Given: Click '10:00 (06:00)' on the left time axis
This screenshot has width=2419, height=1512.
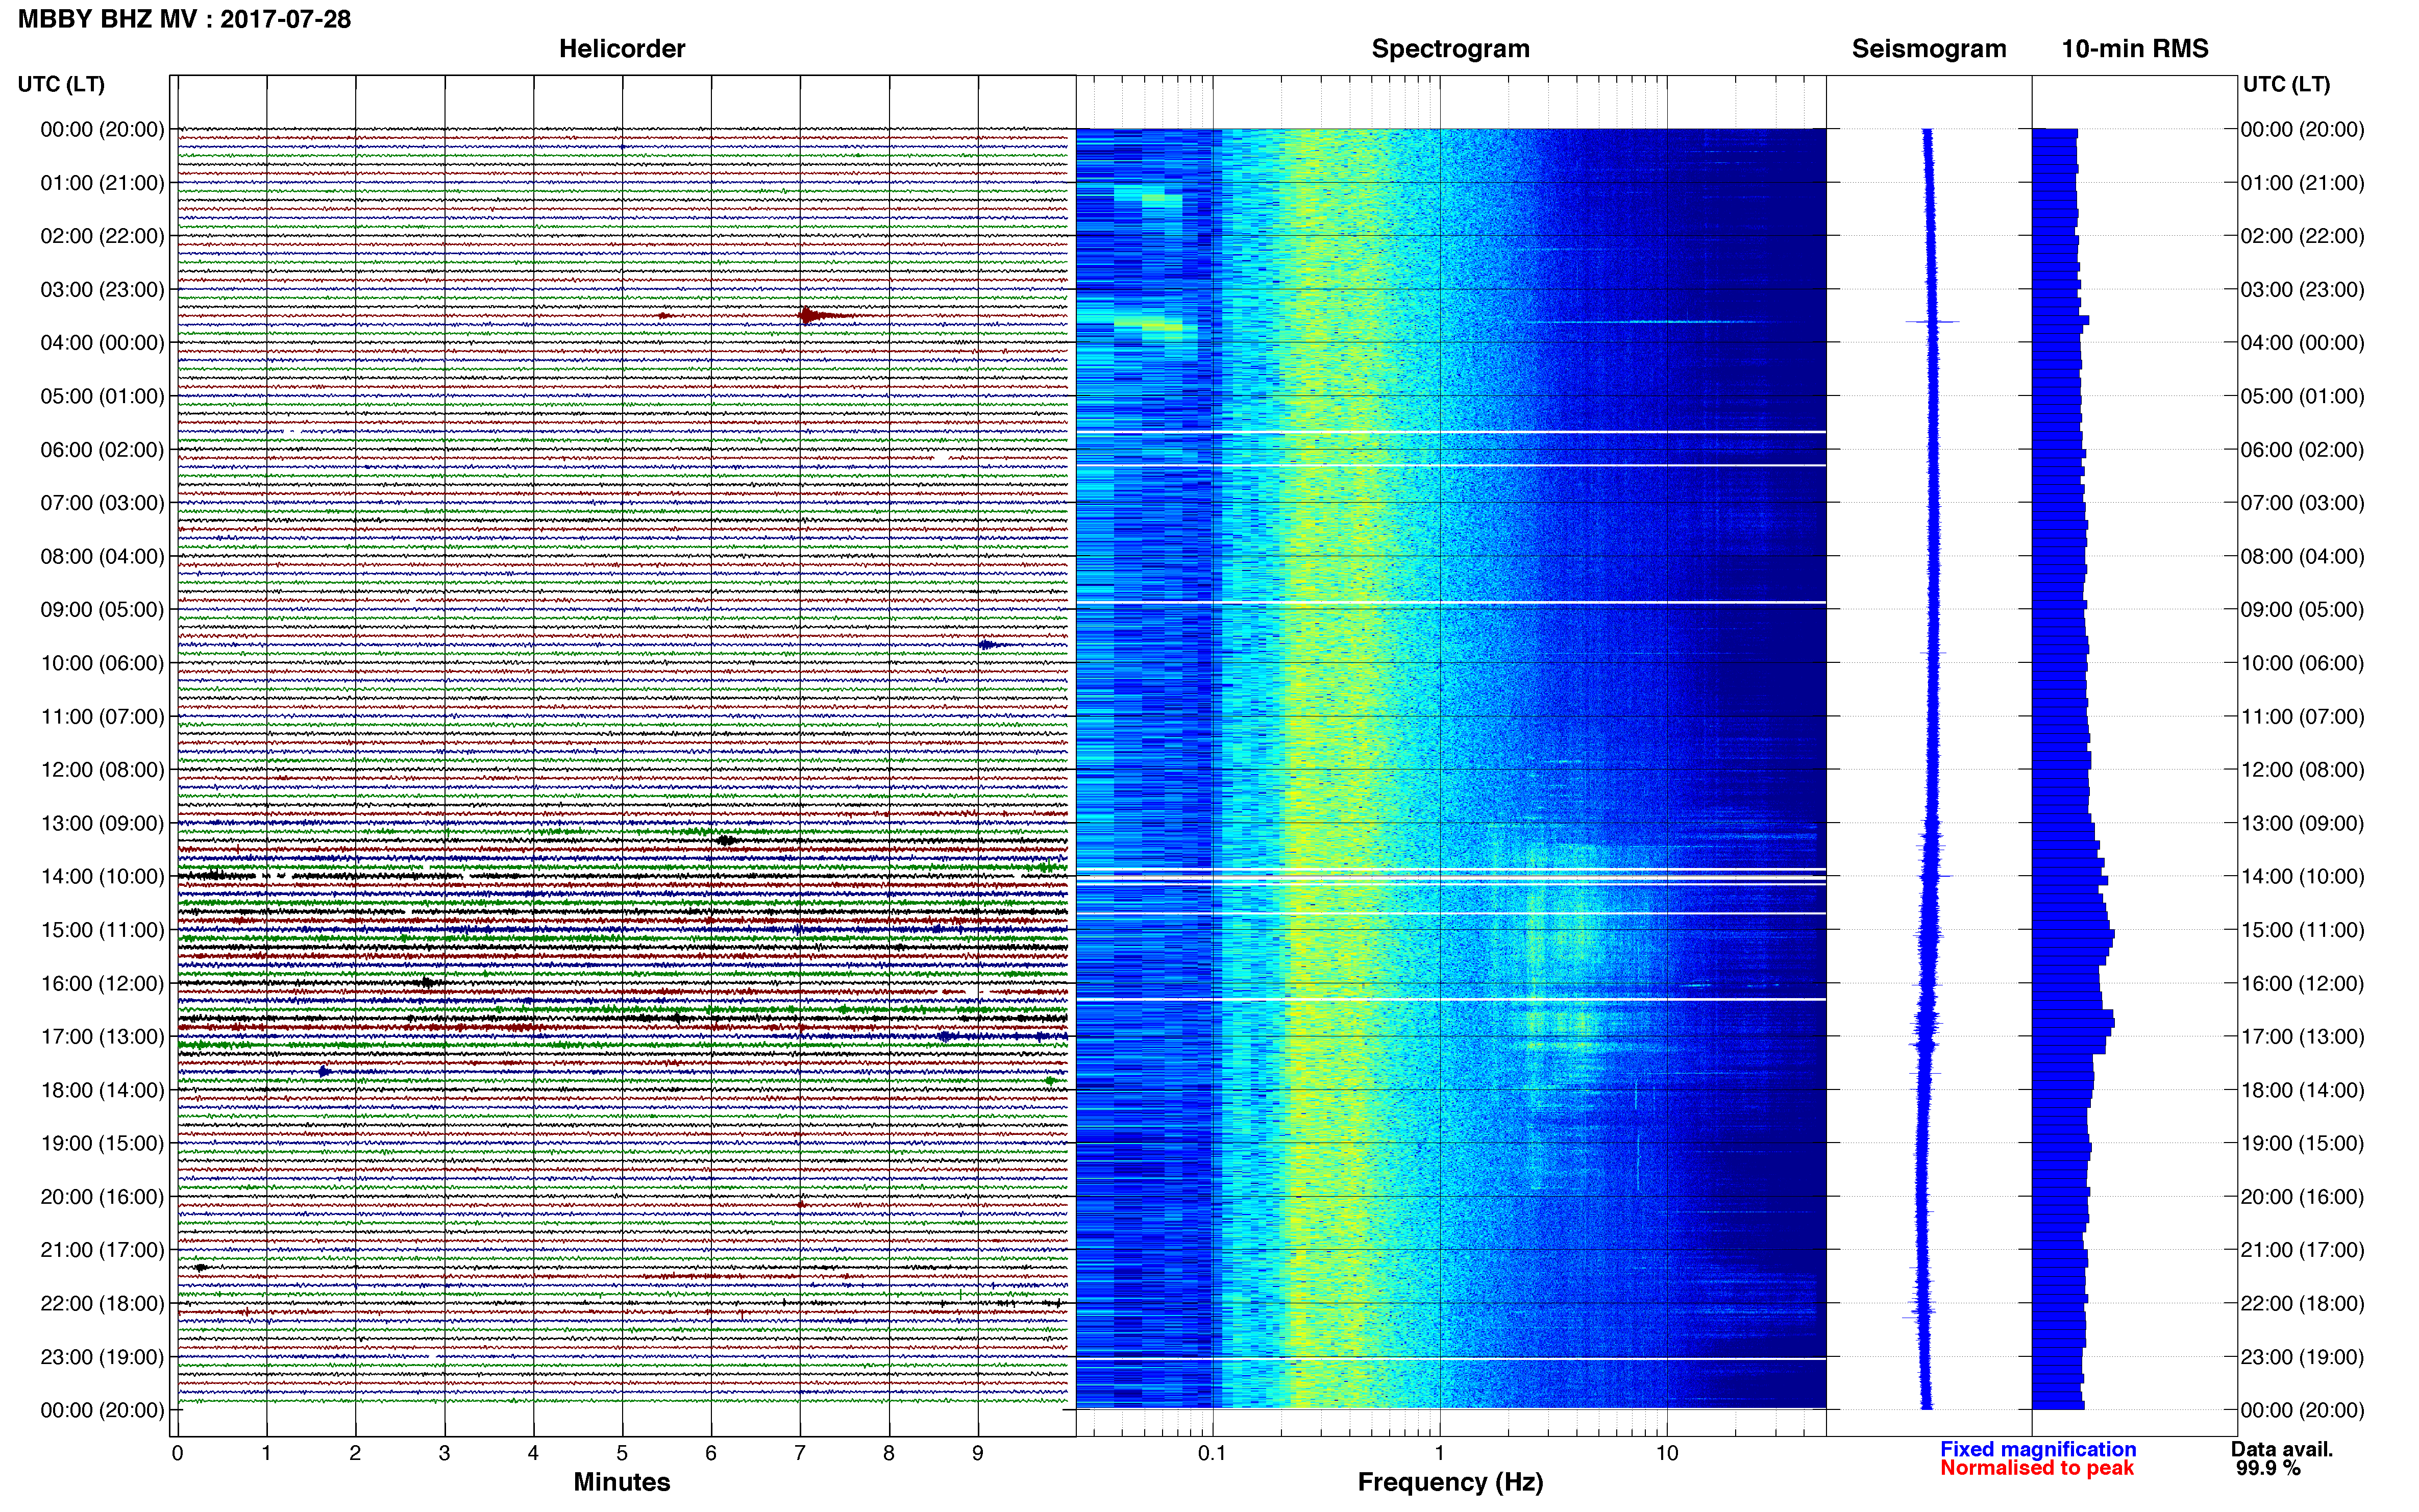Looking at the screenshot, I should pyautogui.click(x=102, y=663).
